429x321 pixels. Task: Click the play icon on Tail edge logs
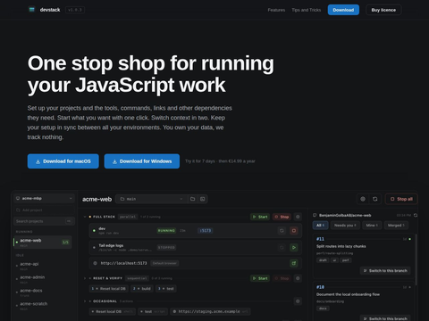294,248
